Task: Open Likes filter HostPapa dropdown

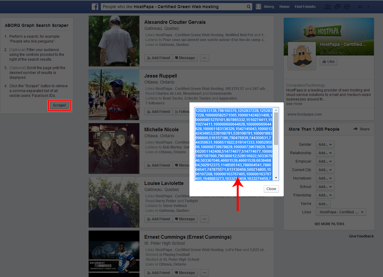Action: click(341, 212)
